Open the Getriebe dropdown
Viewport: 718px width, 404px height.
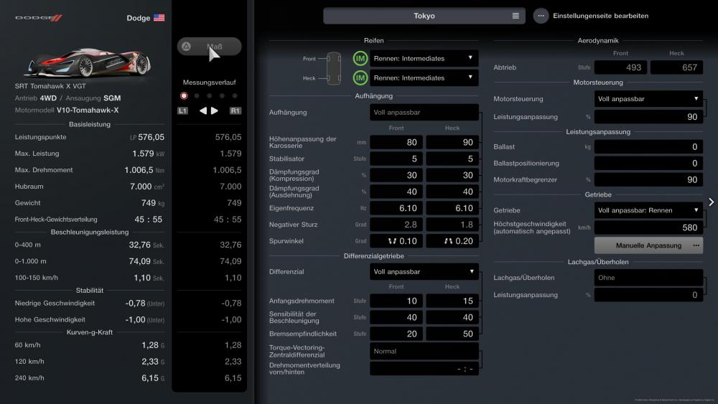coord(648,210)
